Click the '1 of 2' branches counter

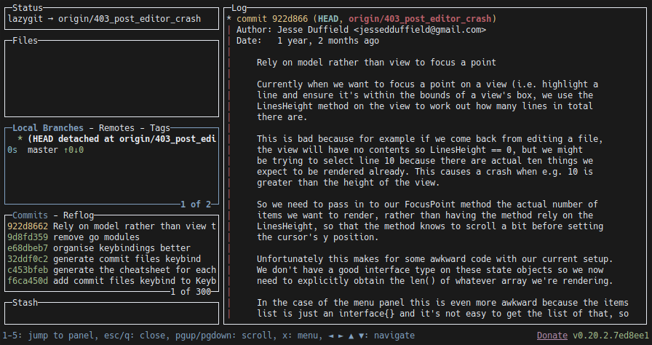coord(196,204)
